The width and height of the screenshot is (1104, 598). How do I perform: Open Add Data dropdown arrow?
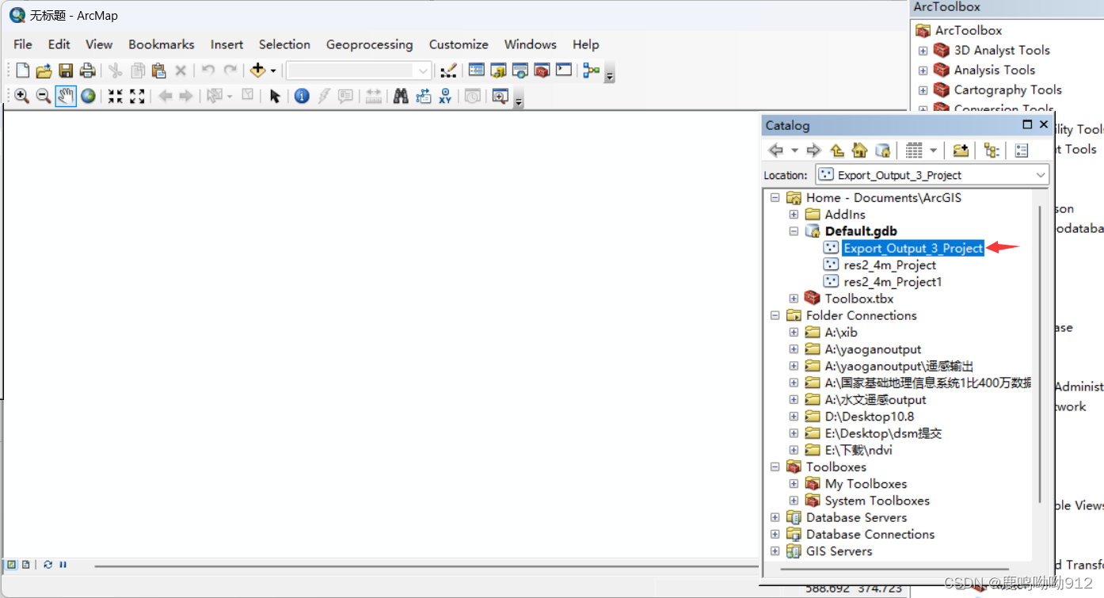(x=273, y=70)
